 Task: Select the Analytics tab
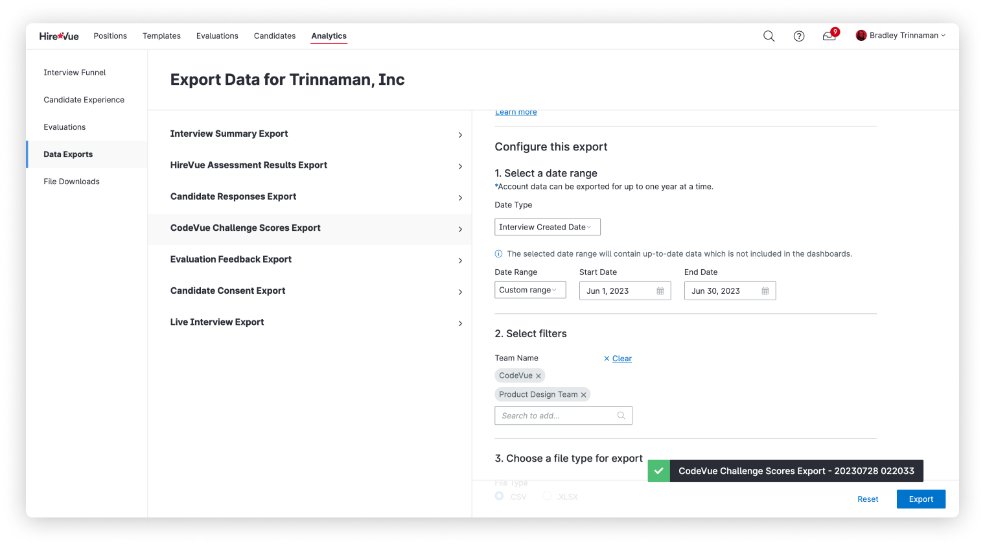tap(329, 36)
